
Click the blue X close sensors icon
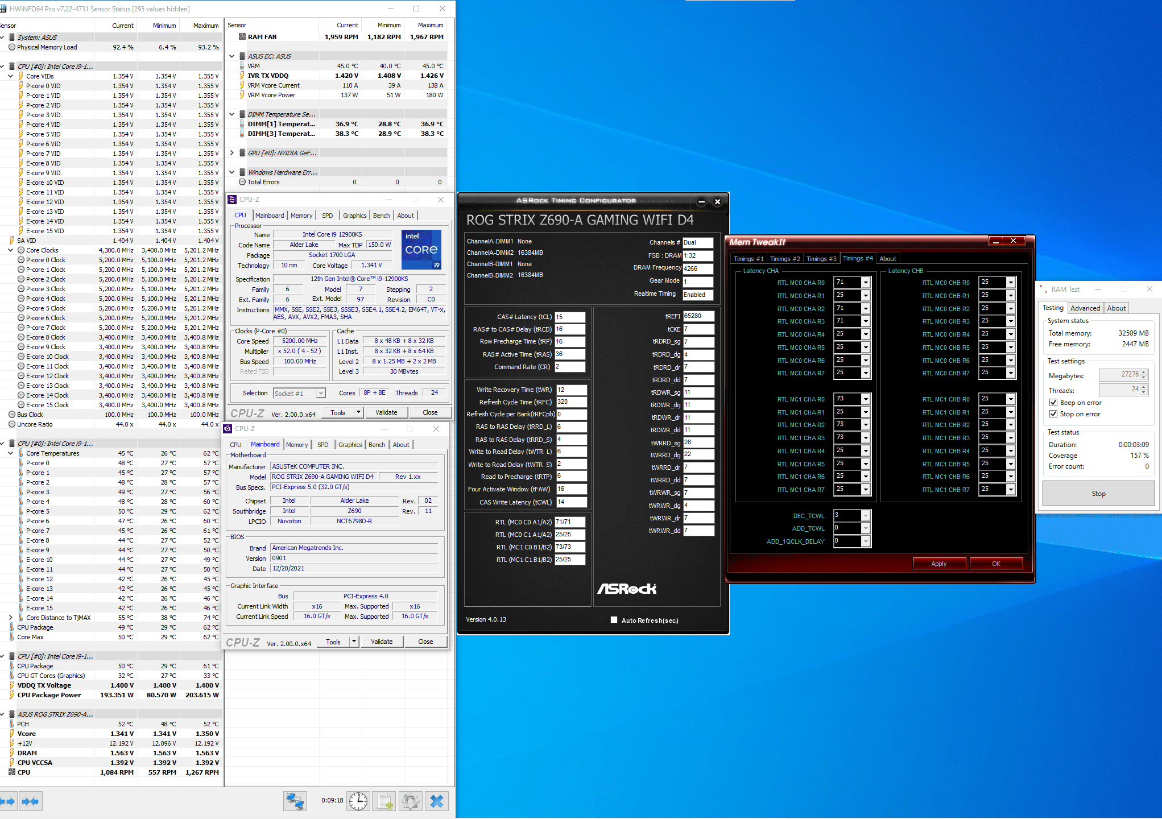click(x=437, y=801)
